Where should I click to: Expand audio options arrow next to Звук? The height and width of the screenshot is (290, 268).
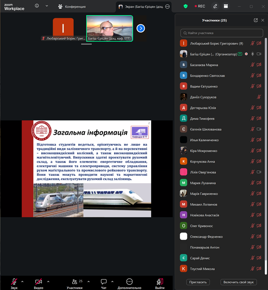point(22,281)
